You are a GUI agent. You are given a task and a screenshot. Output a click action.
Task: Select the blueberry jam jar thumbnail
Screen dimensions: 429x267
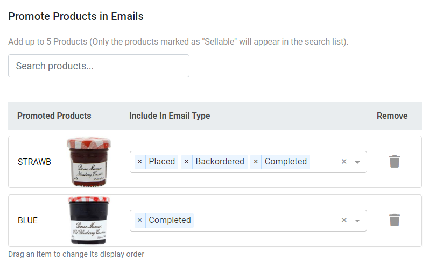[89, 220]
